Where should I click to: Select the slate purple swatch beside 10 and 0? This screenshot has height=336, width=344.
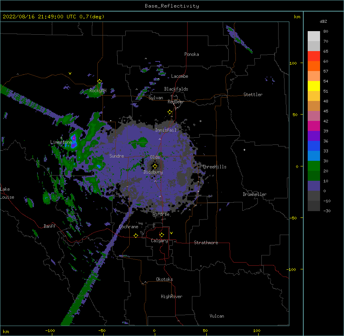point(314,186)
